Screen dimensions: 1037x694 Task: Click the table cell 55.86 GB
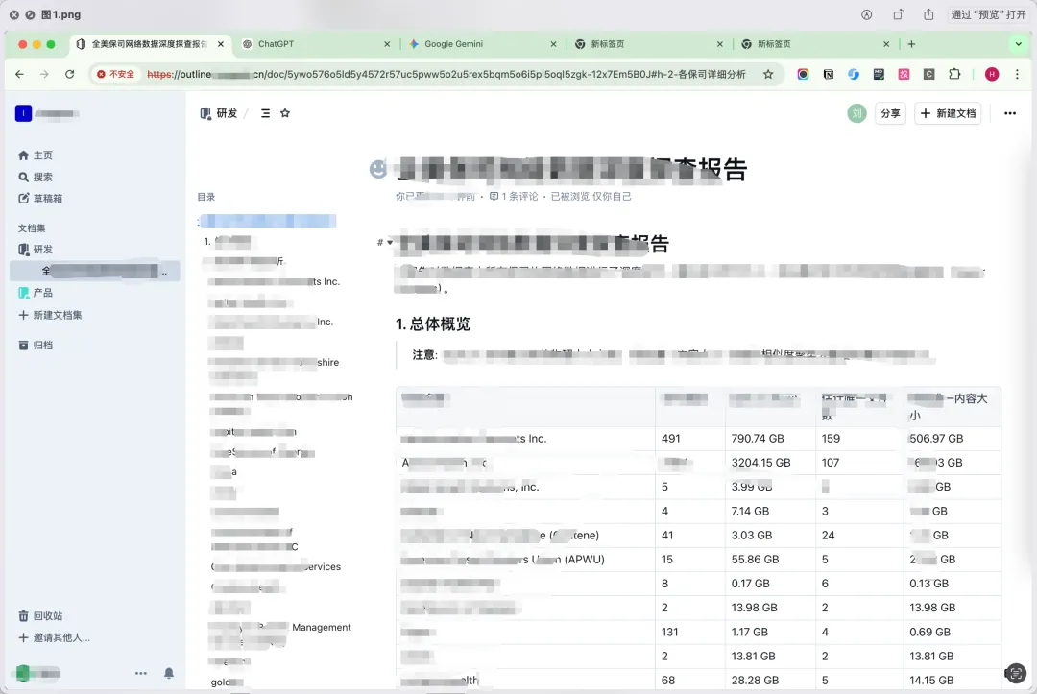pyautogui.click(x=756, y=560)
